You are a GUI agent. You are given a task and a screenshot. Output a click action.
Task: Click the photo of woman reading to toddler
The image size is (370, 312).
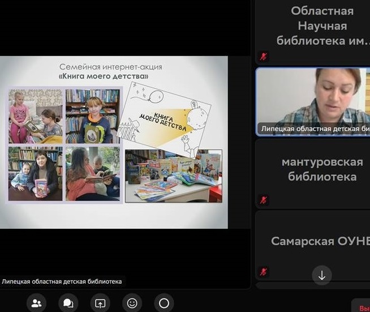click(x=93, y=174)
